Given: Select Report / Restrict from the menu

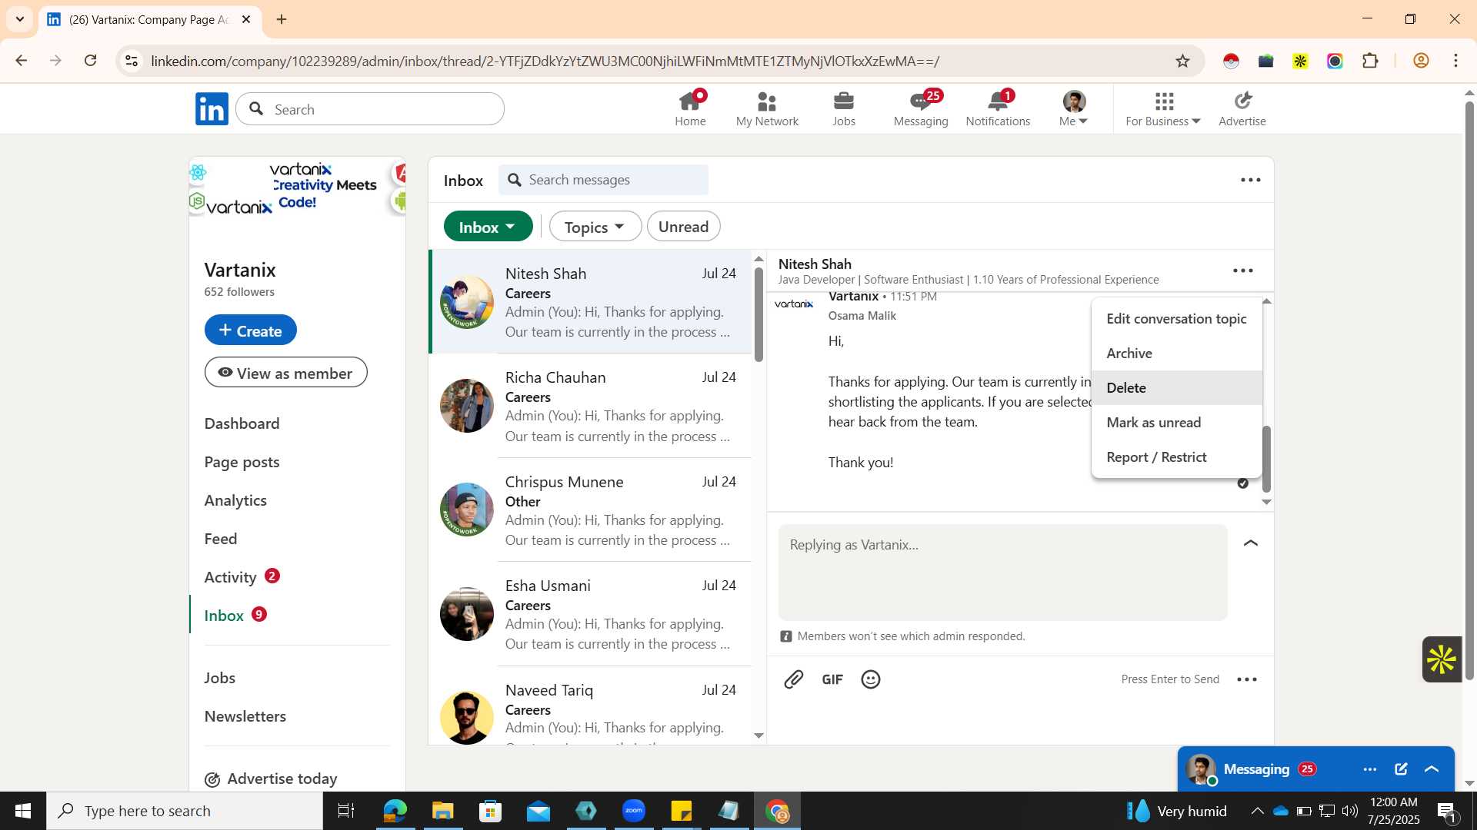Looking at the screenshot, I should (1176, 457).
